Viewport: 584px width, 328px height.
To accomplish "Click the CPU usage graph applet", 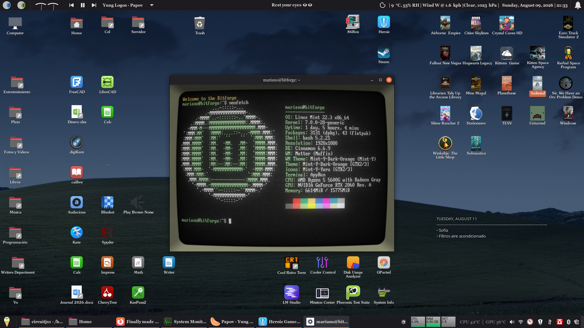I will pyautogui.click(x=418, y=322).
